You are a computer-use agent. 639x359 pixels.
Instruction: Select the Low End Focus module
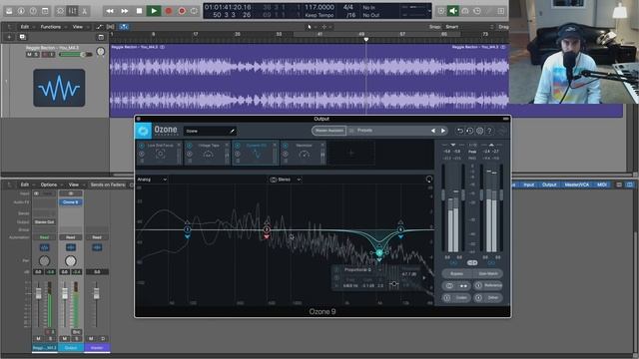click(160, 153)
